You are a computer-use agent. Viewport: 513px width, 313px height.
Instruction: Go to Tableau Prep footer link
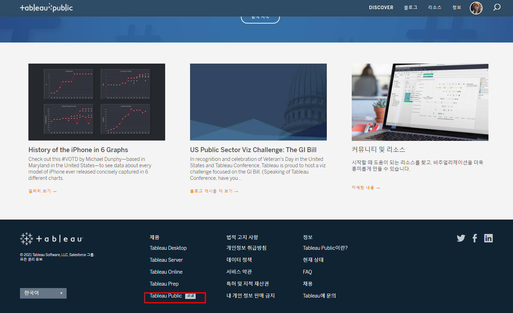coord(164,284)
